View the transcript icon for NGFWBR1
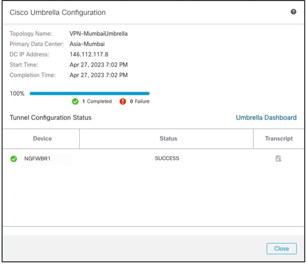 (278, 158)
